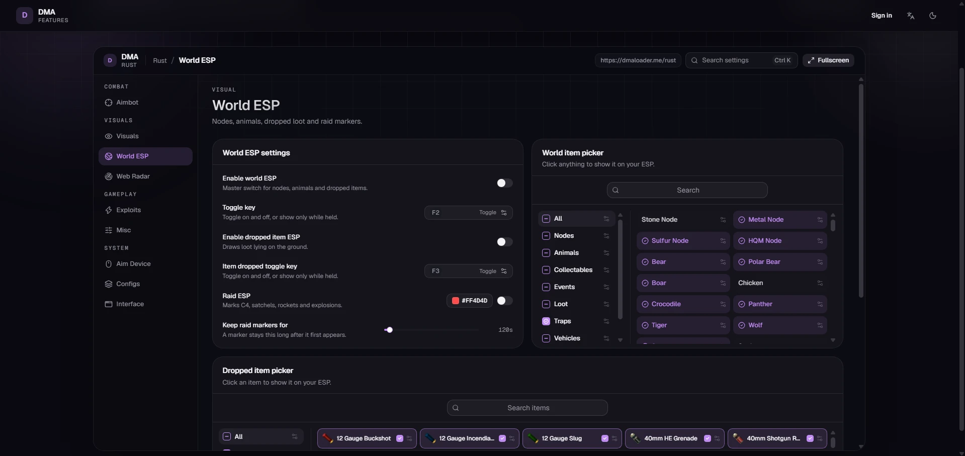
Task: Click the settings icon next to Nodes category
Action: pyautogui.click(x=606, y=236)
